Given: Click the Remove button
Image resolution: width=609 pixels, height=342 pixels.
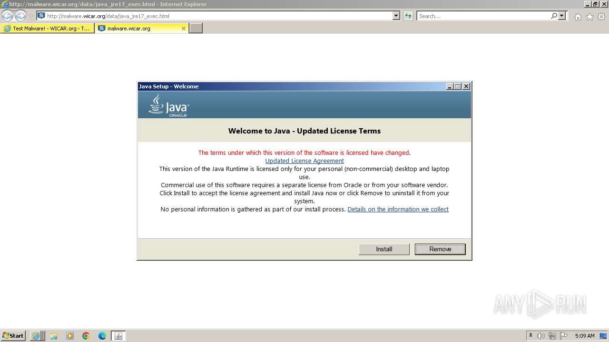Looking at the screenshot, I should tap(440, 249).
